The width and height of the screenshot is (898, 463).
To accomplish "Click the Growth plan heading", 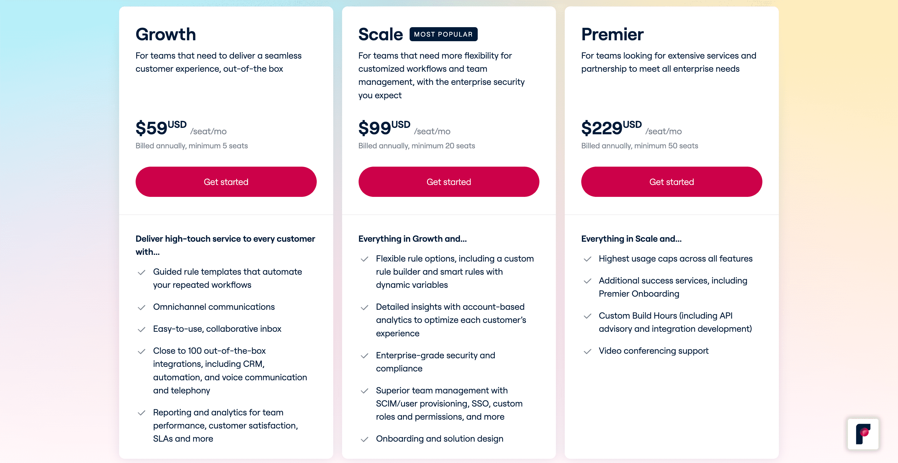I will tap(166, 34).
